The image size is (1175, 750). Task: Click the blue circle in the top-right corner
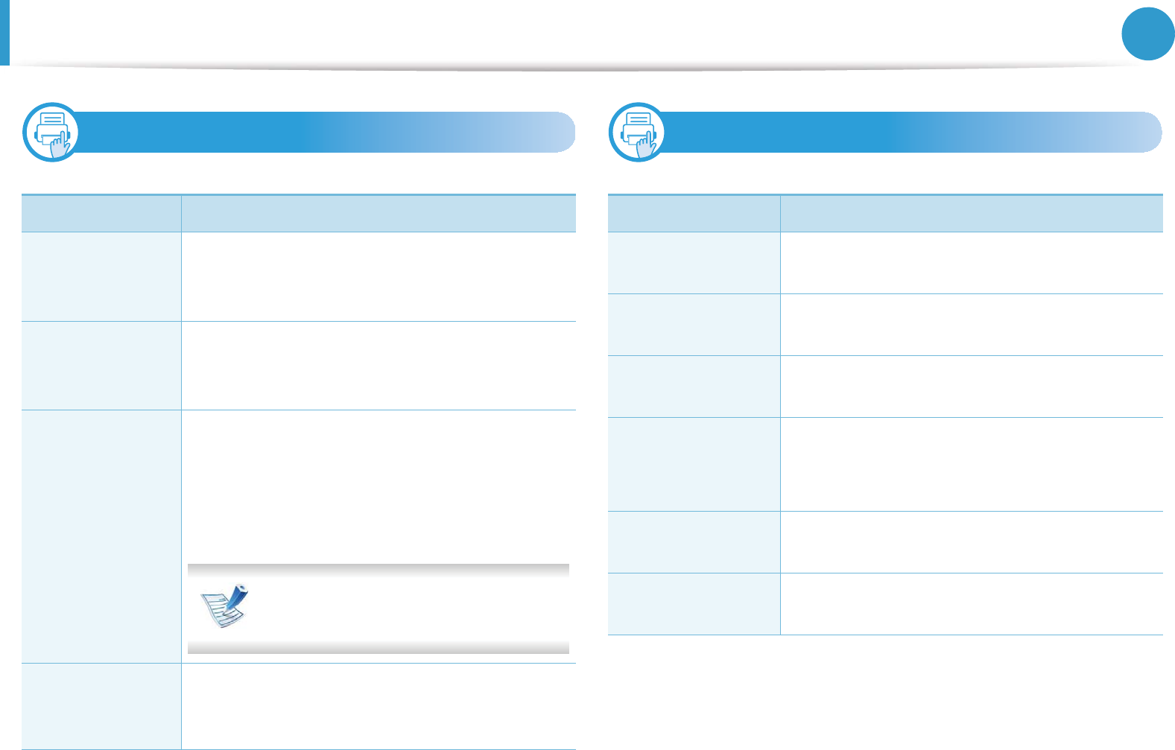click(x=1147, y=34)
